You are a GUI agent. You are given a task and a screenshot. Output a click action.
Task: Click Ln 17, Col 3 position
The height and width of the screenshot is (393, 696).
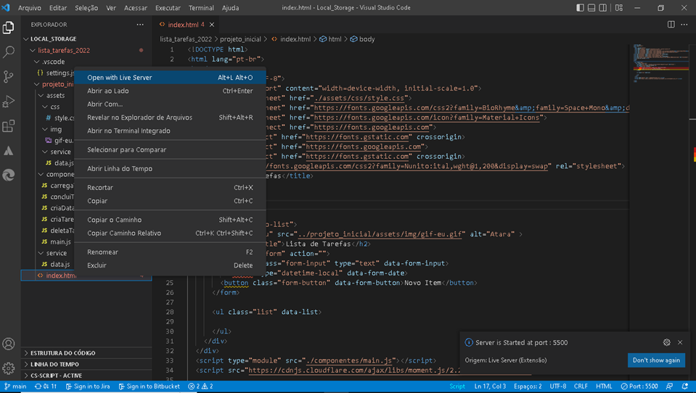490,386
